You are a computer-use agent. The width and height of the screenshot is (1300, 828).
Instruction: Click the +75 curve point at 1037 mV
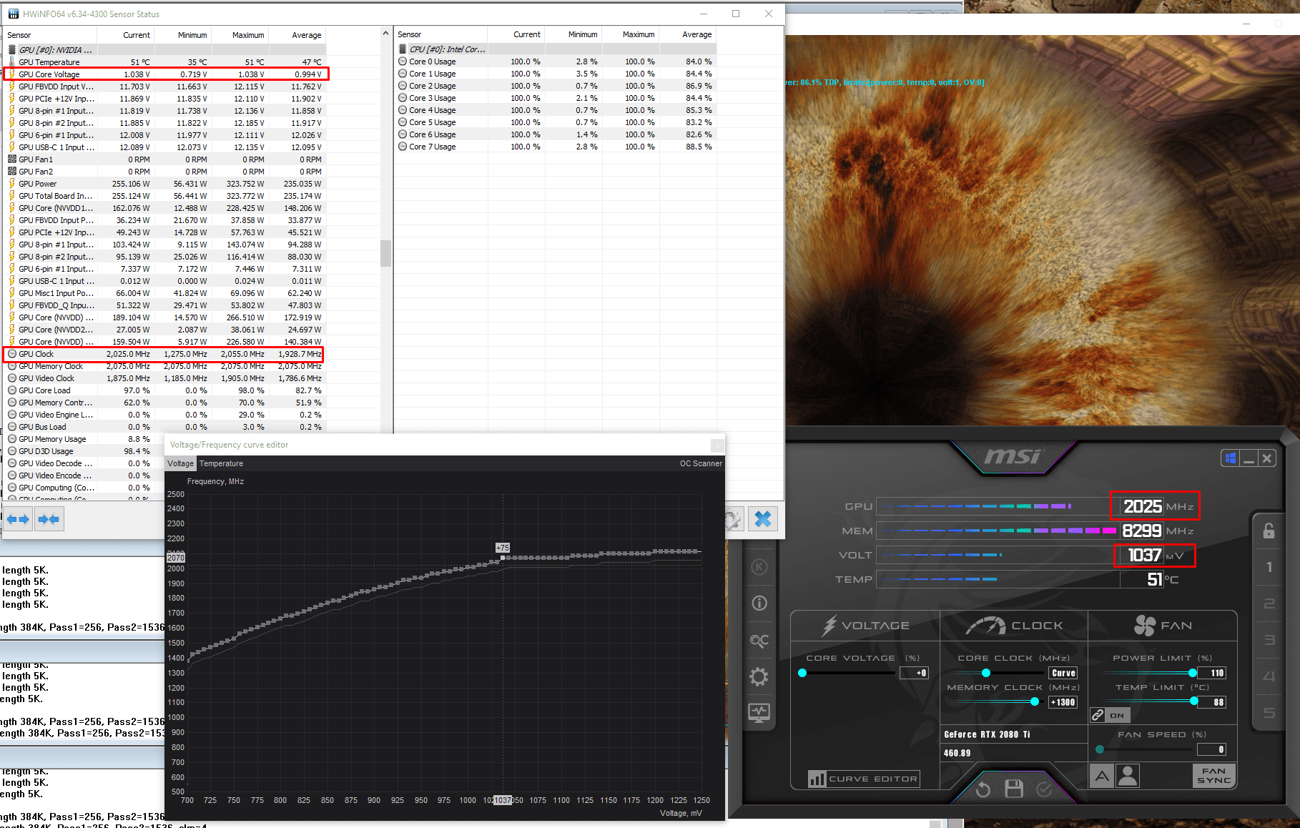click(x=503, y=558)
